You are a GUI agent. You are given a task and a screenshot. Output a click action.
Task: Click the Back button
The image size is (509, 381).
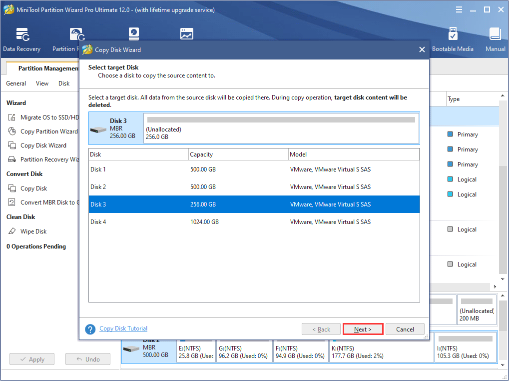coord(321,329)
